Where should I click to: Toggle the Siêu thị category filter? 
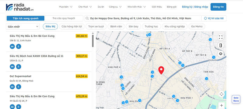50,26
